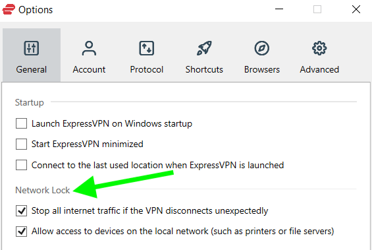
Task: Click the General sliders icon
Action: coord(32,48)
